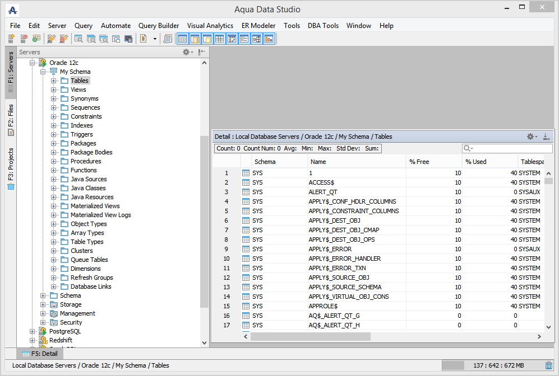Click the scroll-shaped script icon in toolbar
559x376 pixels.
168,39
